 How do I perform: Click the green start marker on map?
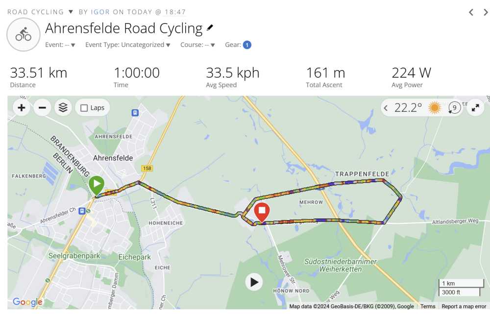(x=97, y=185)
